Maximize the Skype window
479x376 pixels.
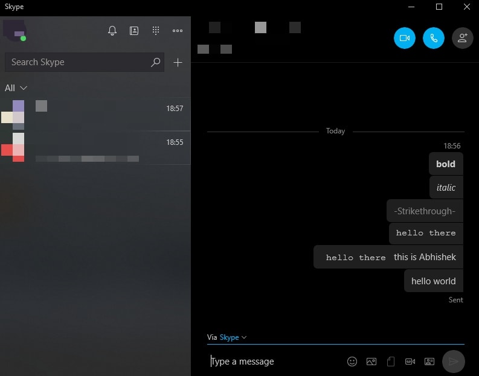click(439, 7)
